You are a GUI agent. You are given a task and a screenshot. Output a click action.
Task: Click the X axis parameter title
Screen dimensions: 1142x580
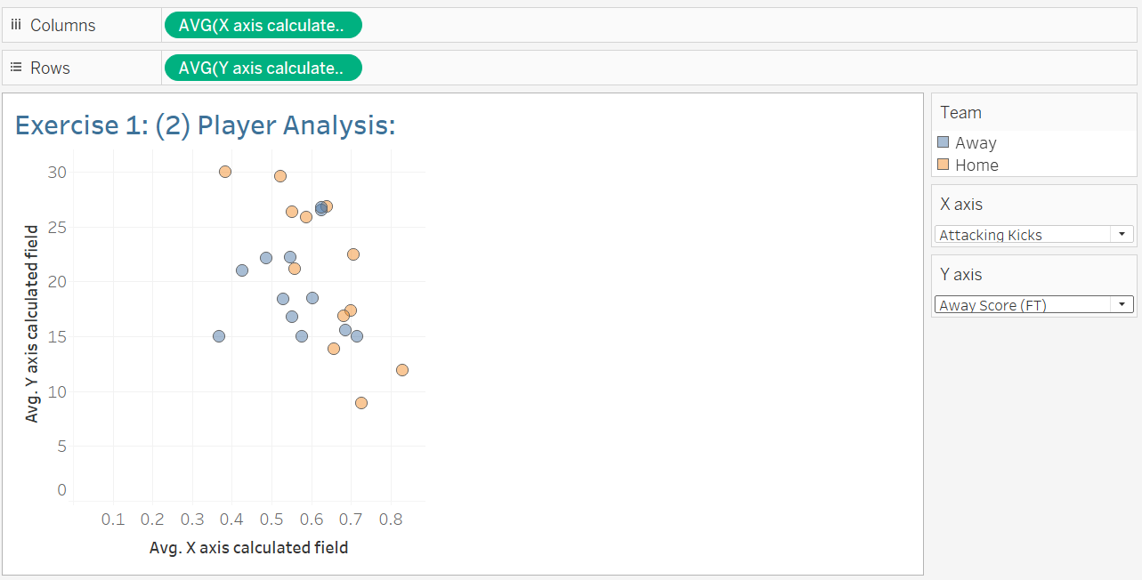(x=961, y=205)
